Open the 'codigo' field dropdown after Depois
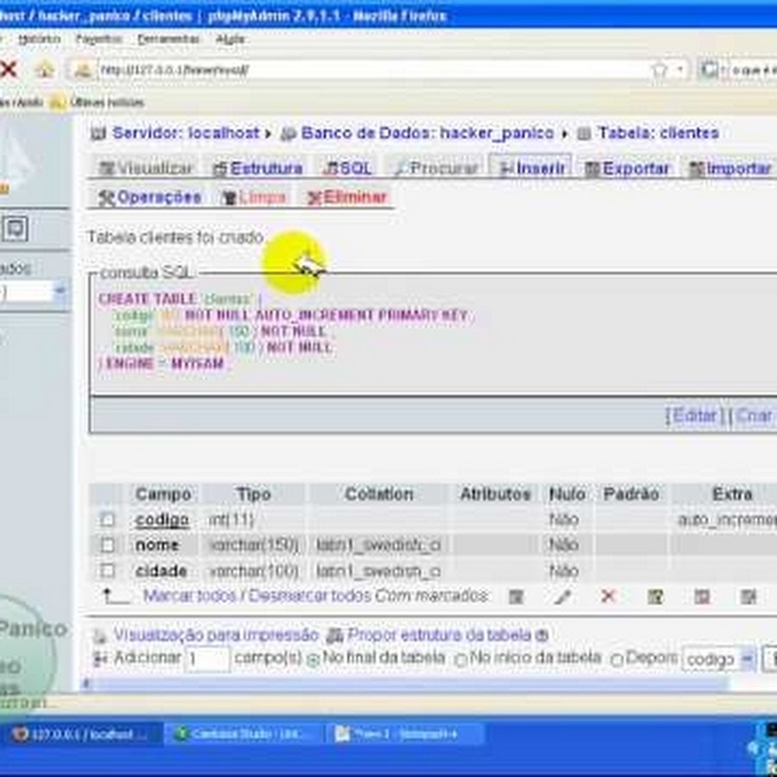 [746, 660]
